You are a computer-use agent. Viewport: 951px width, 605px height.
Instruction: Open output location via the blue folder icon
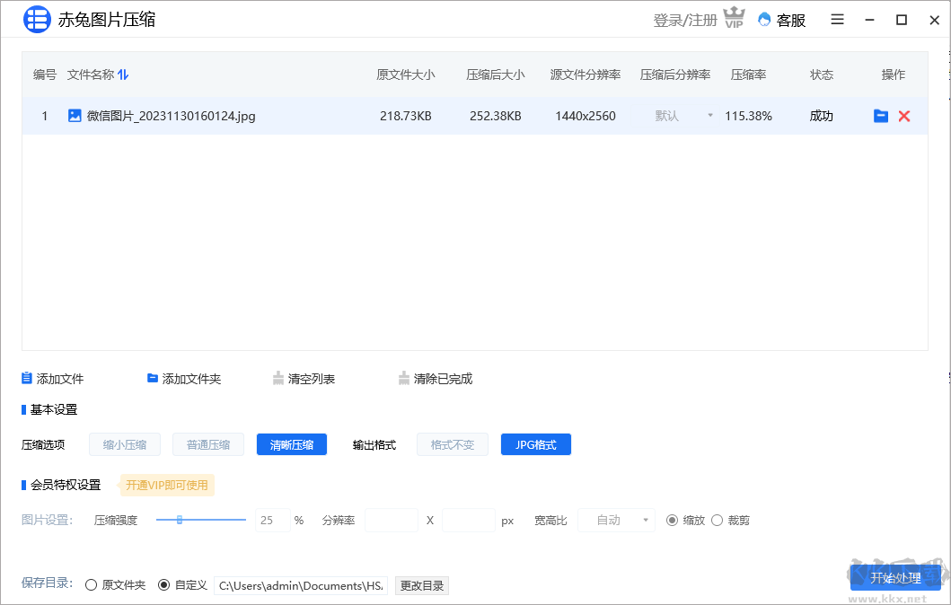[881, 115]
